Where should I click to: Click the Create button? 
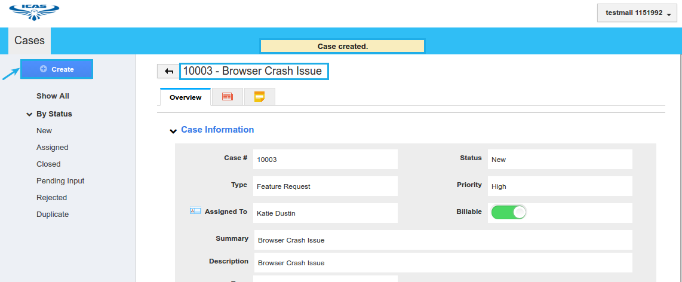[x=57, y=69]
